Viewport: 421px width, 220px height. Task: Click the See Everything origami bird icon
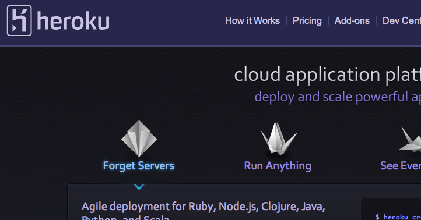pos(410,140)
